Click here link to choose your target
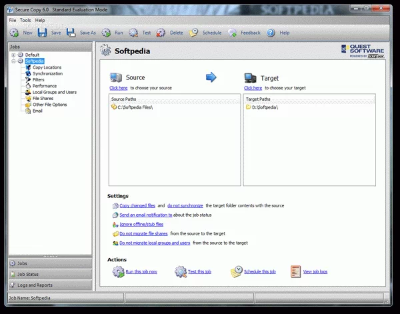The height and width of the screenshot is (314, 400). point(253,88)
